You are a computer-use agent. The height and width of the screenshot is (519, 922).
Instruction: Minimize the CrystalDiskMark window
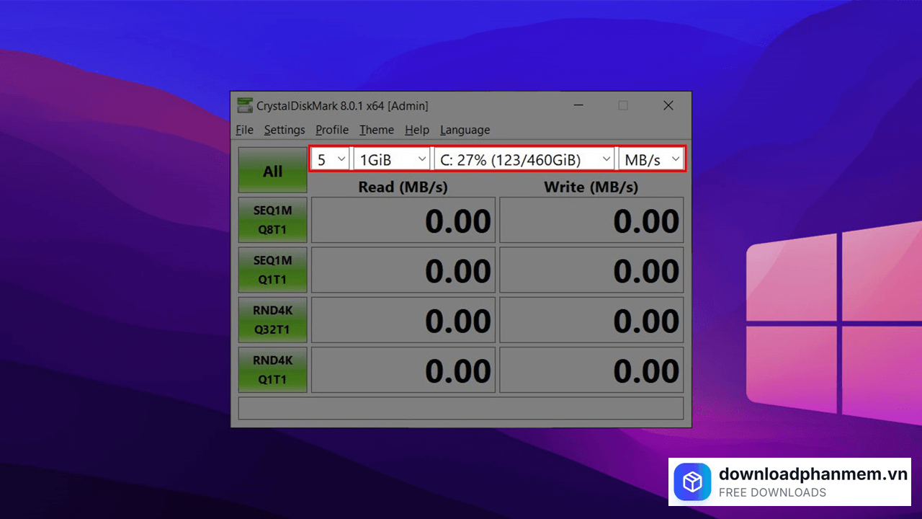coord(578,106)
